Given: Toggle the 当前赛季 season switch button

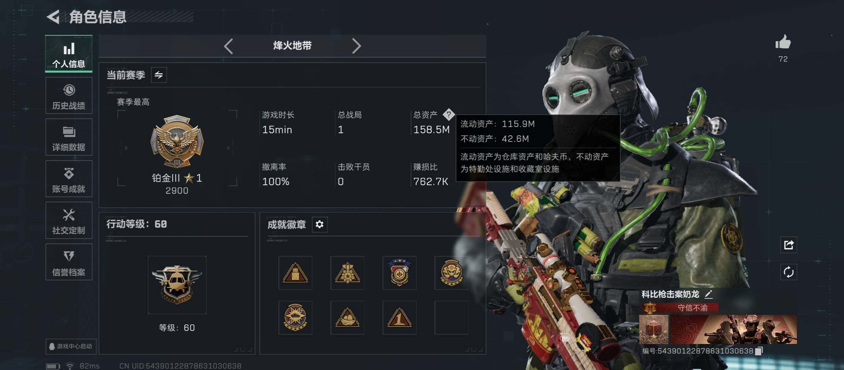Looking at the screenshot, I should [x=159, y=75].
